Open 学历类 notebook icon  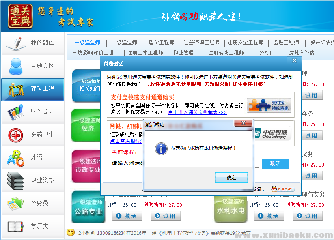click(16, 226)
